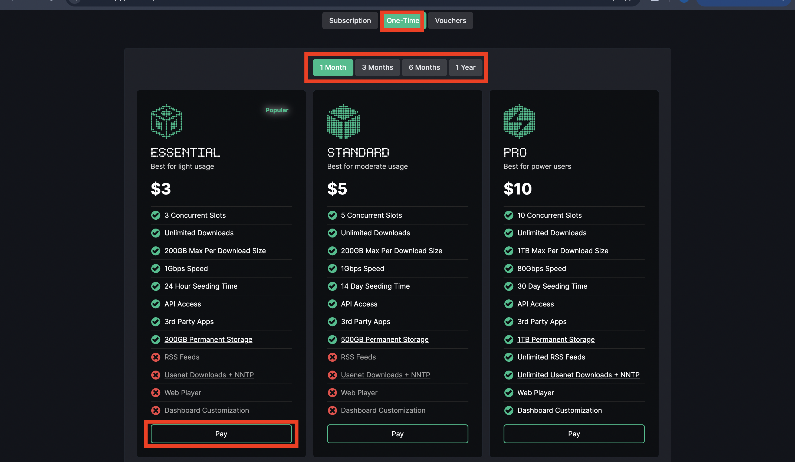Click the green check beside Unlimited RSS Feeds
This screenshot has height=462, width=795.
(x=508, y=357)
